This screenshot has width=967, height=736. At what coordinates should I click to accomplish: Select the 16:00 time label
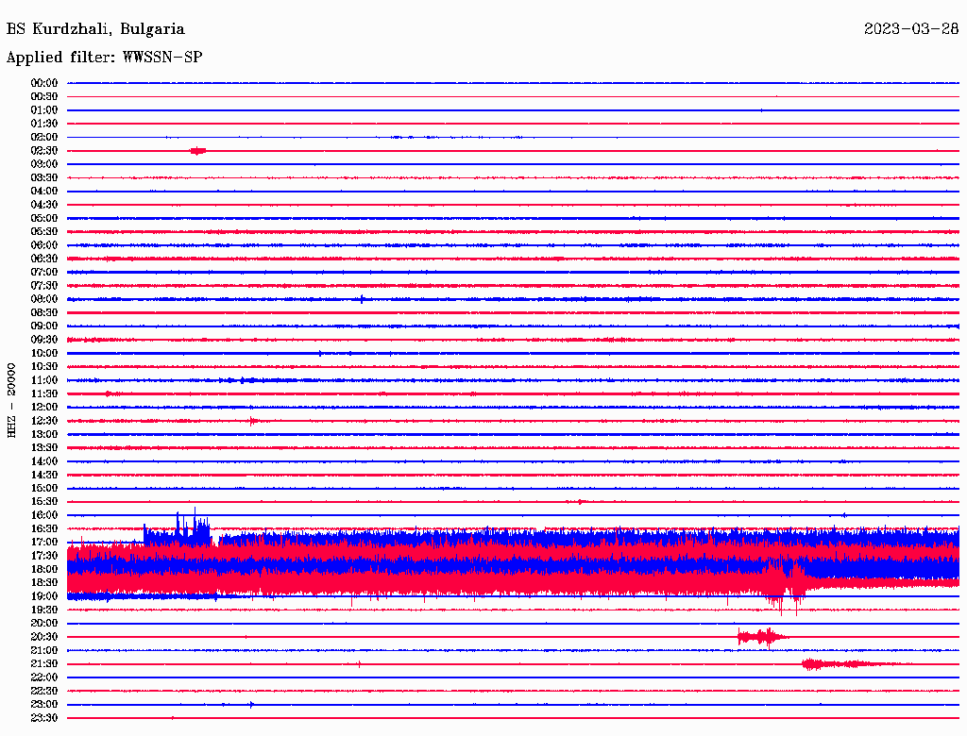click(44, 515)
